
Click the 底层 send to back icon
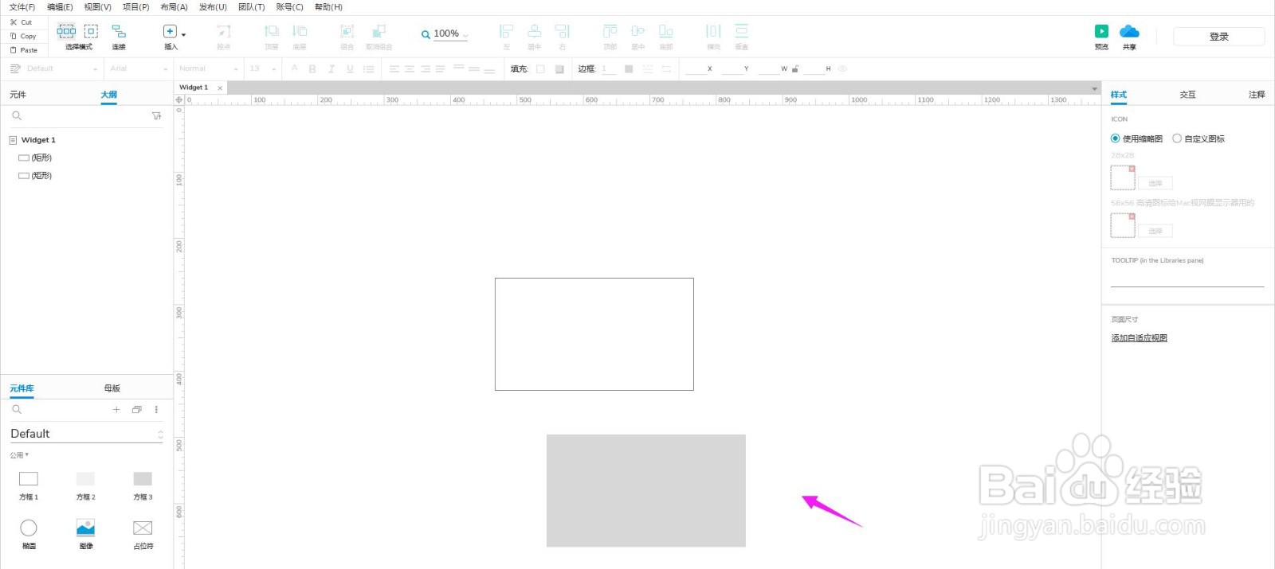click(x=300, y=31)
